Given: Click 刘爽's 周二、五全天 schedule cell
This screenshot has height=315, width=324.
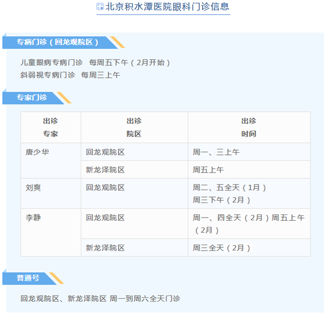Looking at the screenshot, I should coord(230,187).
